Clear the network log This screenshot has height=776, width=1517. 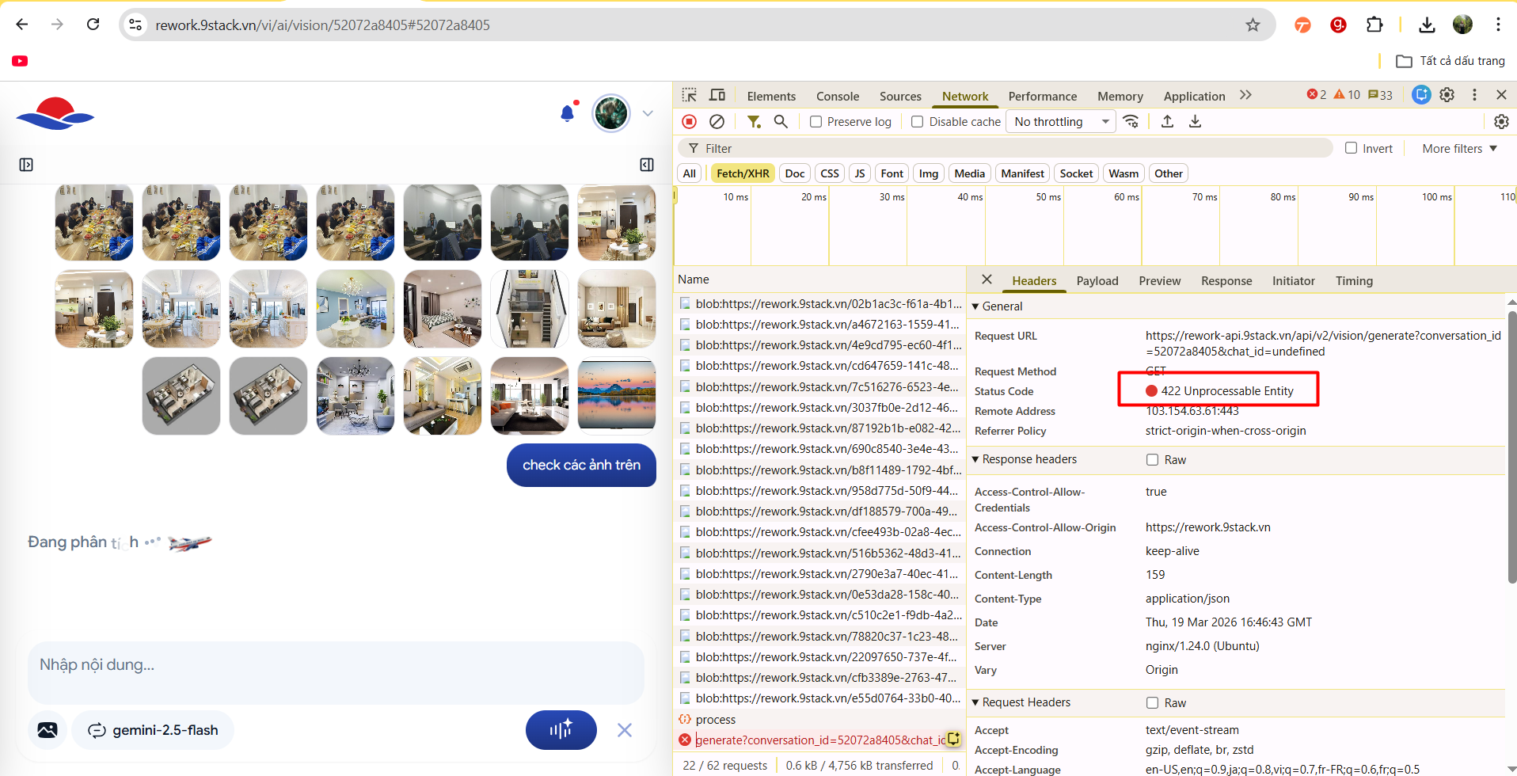click(717, 121)
